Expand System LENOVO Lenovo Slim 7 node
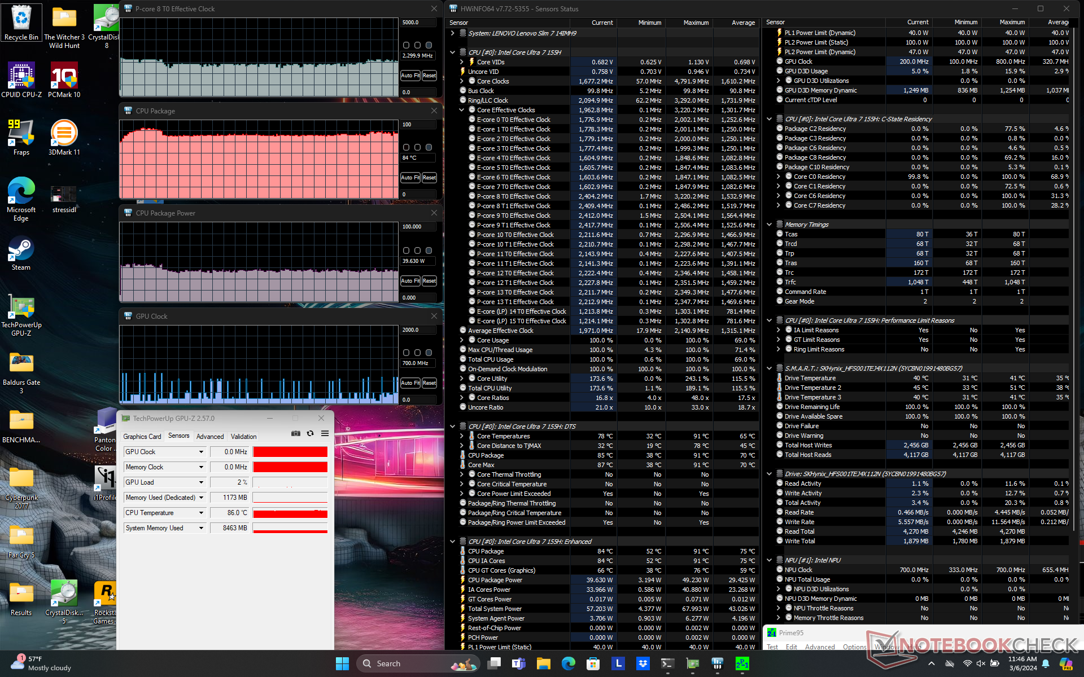This screenshot has width=1084, height=677. coord(452,33)
